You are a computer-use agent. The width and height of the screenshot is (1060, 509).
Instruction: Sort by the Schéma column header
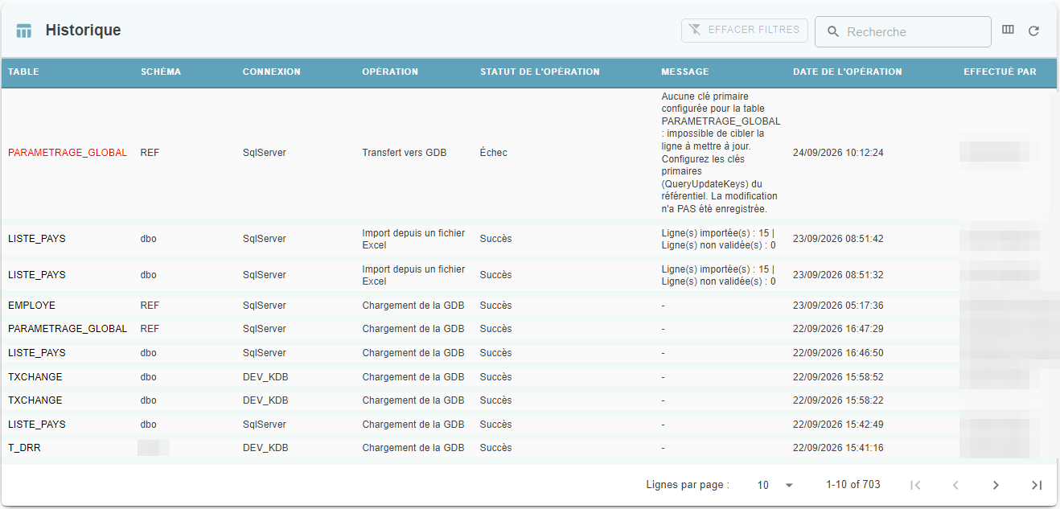[x=161, y=72]
